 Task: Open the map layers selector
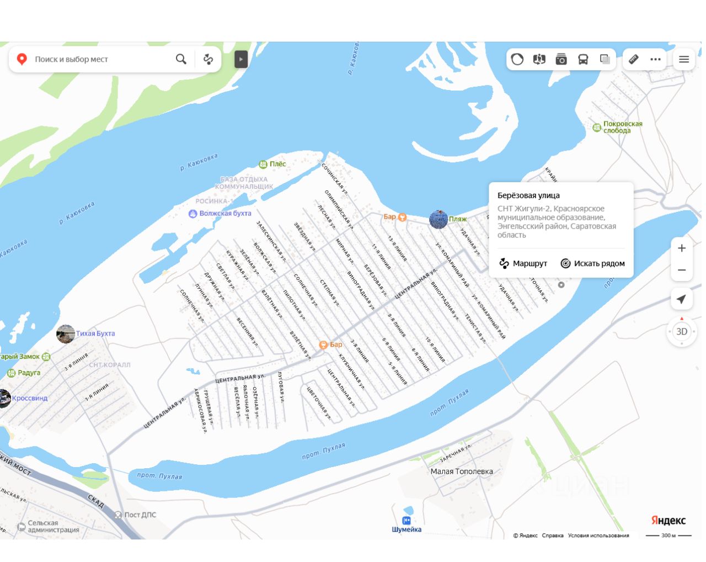[x=605, y=59]
